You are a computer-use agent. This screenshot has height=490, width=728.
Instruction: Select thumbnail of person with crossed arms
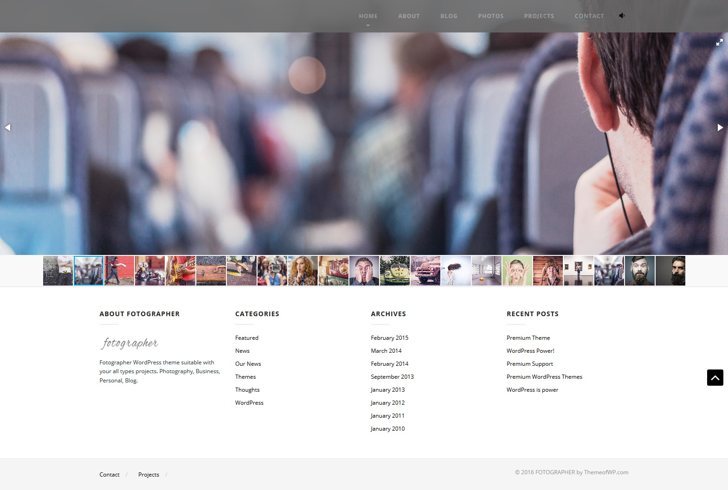click(58, 271)
